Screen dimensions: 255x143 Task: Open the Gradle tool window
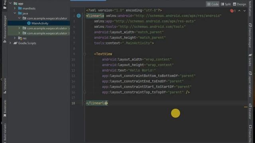coord(250,60)
